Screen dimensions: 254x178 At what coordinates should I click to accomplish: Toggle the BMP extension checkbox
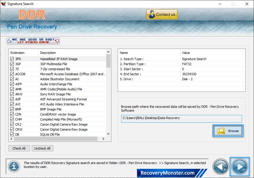coord(12,109)
